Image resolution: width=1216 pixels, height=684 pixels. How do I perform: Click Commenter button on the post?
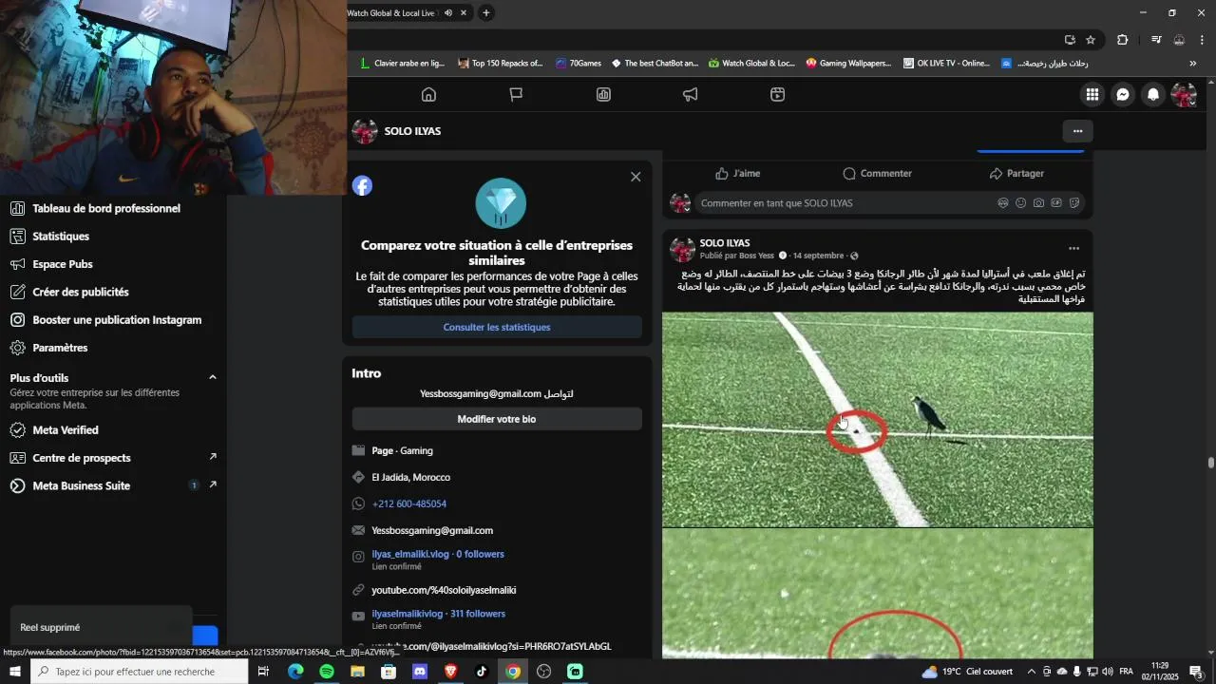click(x=878, y=174)
